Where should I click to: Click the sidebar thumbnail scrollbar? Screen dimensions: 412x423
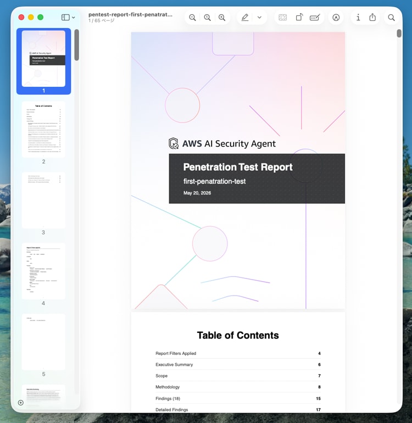pos(76,45)
